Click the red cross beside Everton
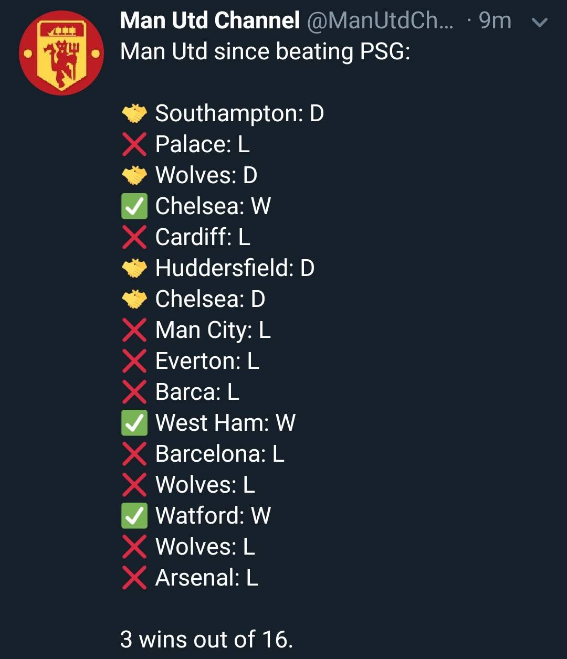 [134, 362]
